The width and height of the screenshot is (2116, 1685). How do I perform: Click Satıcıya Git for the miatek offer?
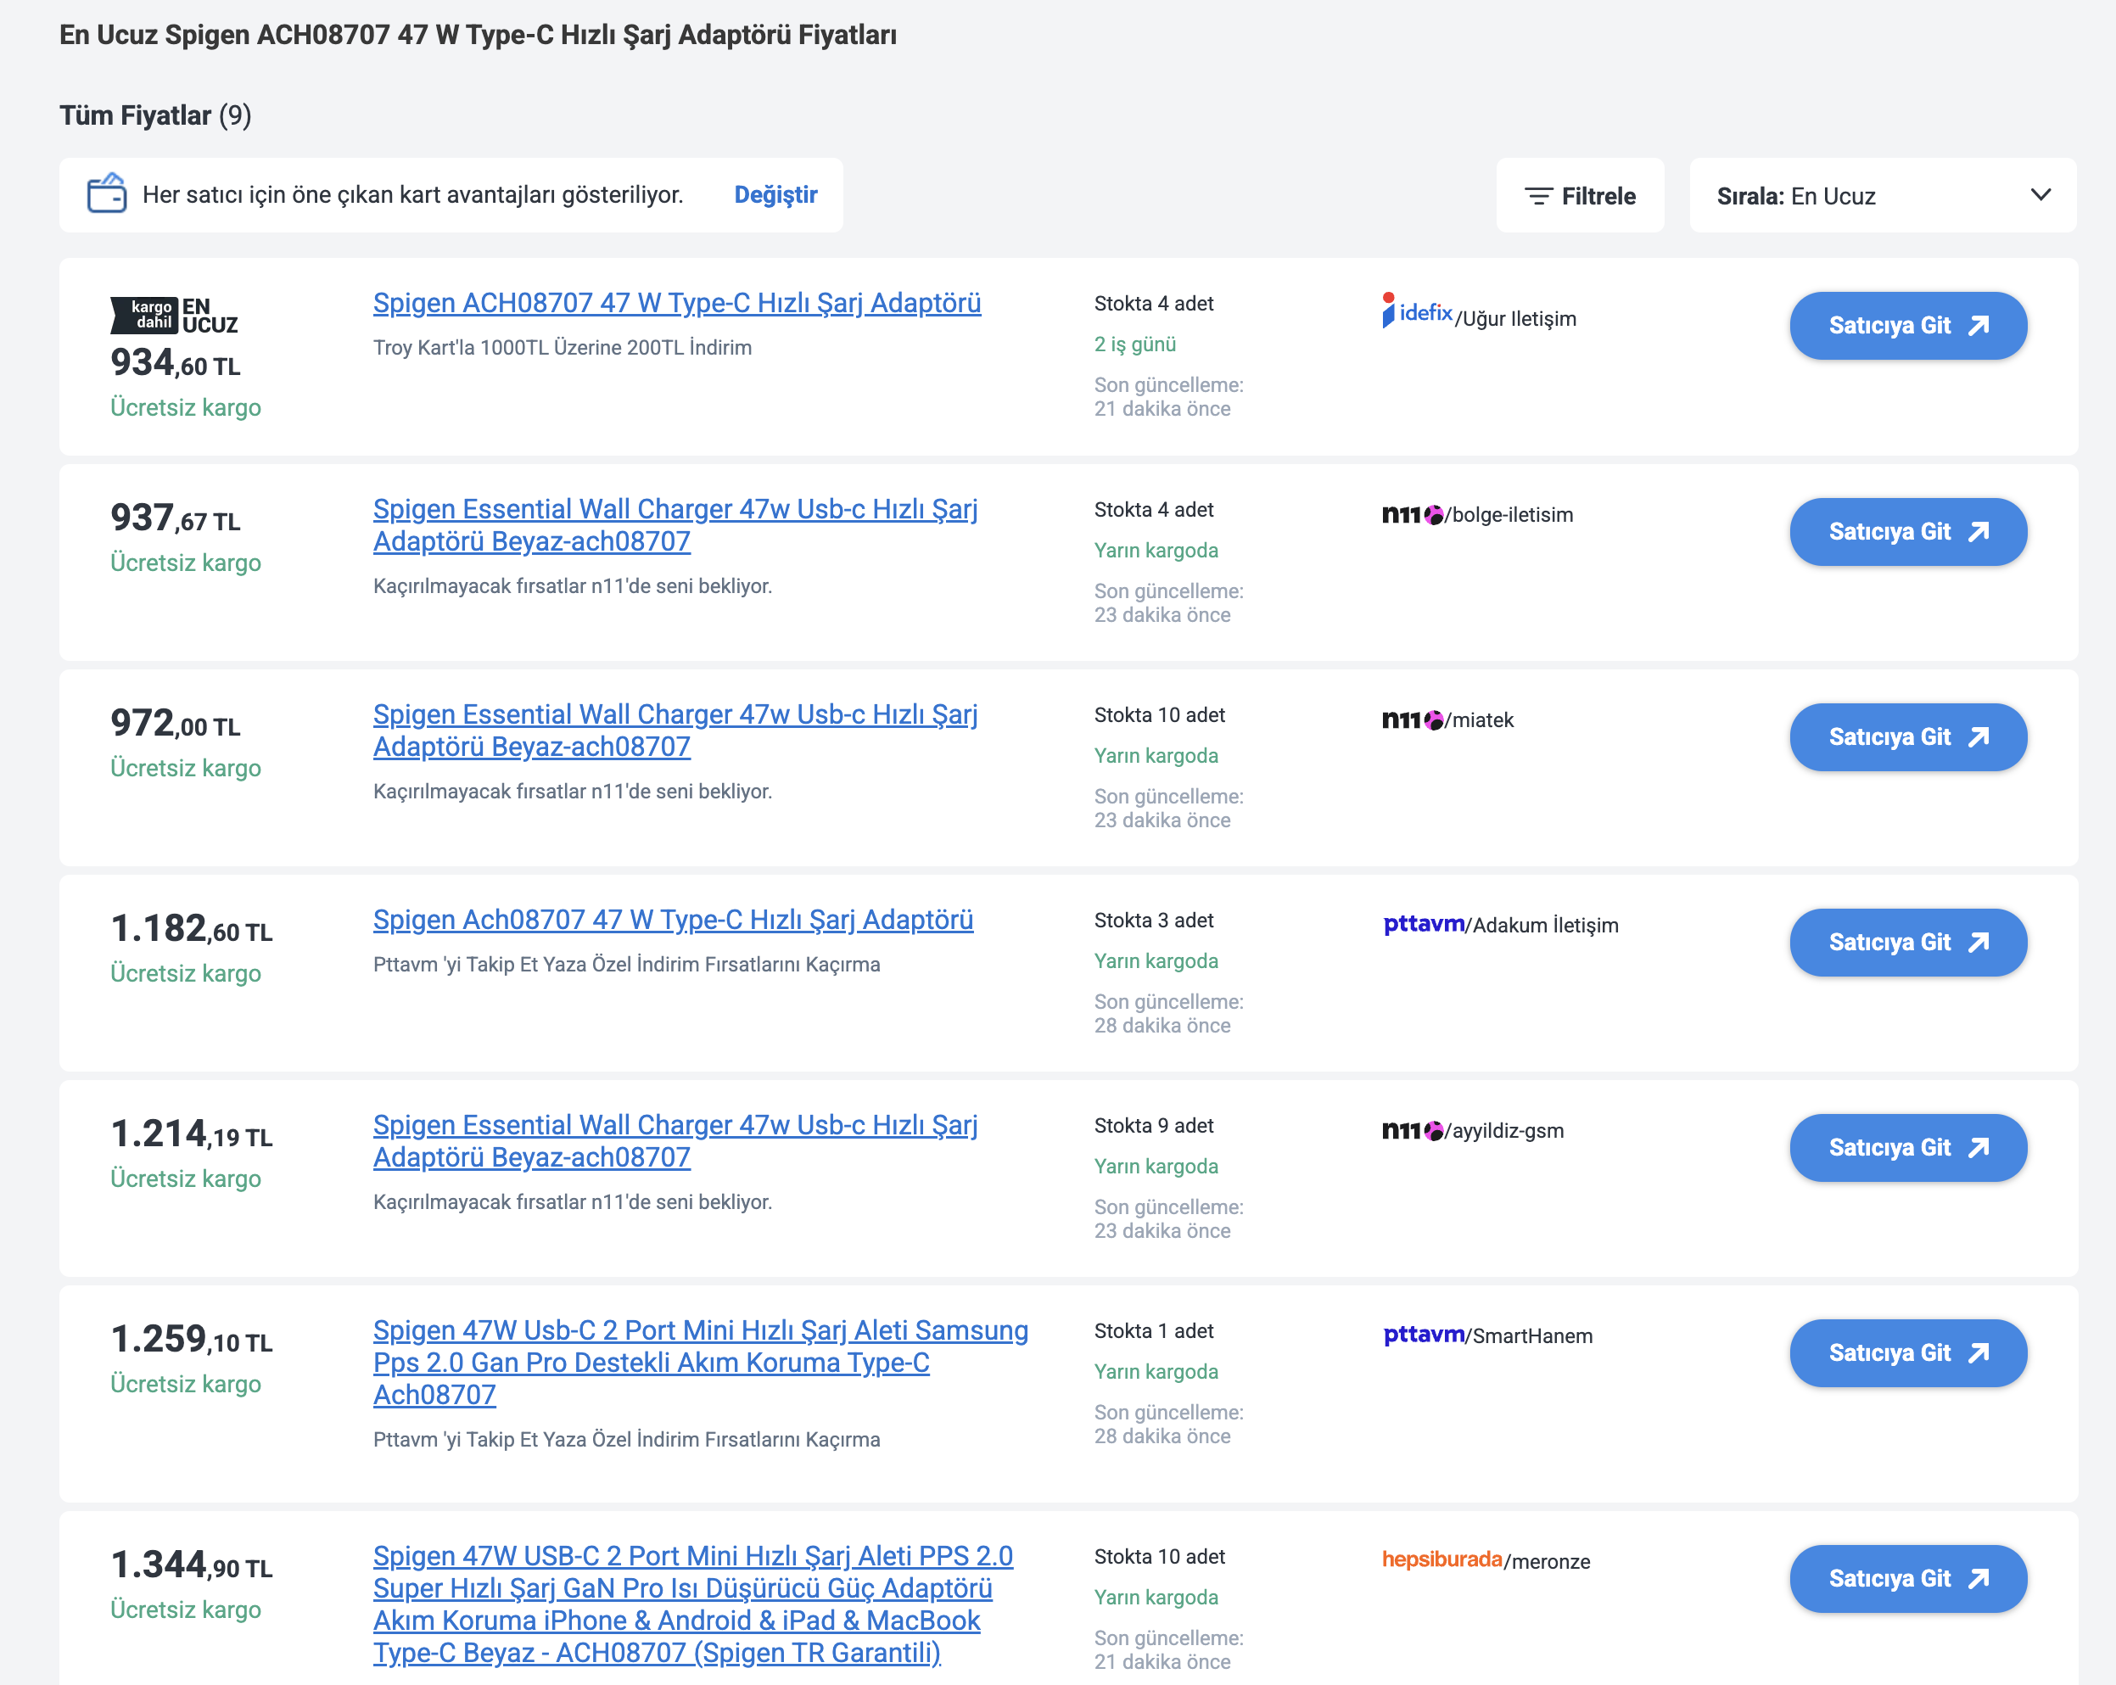click(1908, 737)
